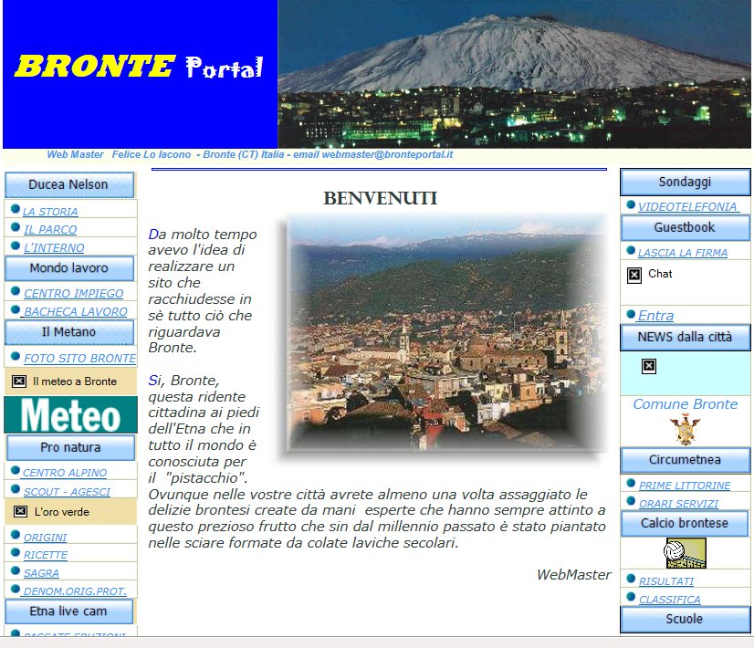
Task: Open the IL PARCO link
Action: [50, 230]
